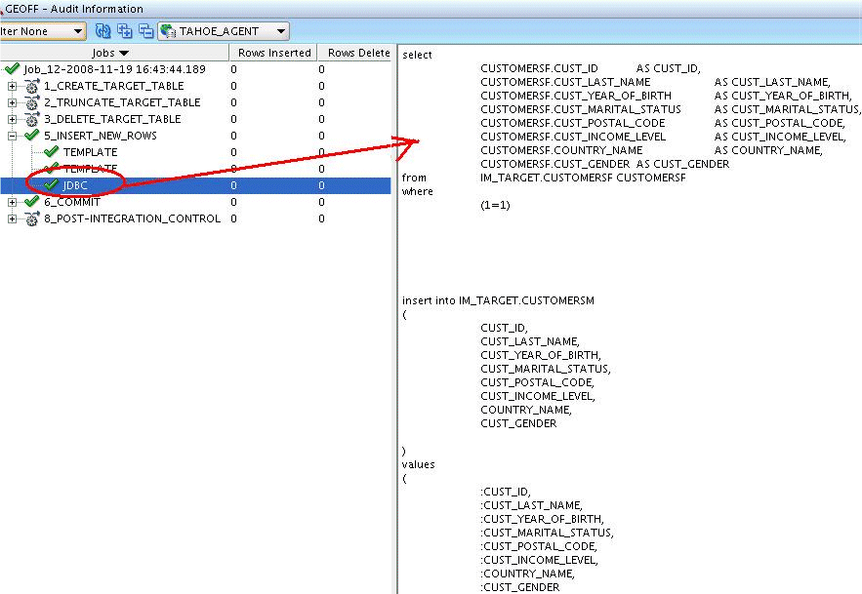Click the collapse all toolbar icon
This screenshot has width=862, height=594.
(x=145, y=31)
